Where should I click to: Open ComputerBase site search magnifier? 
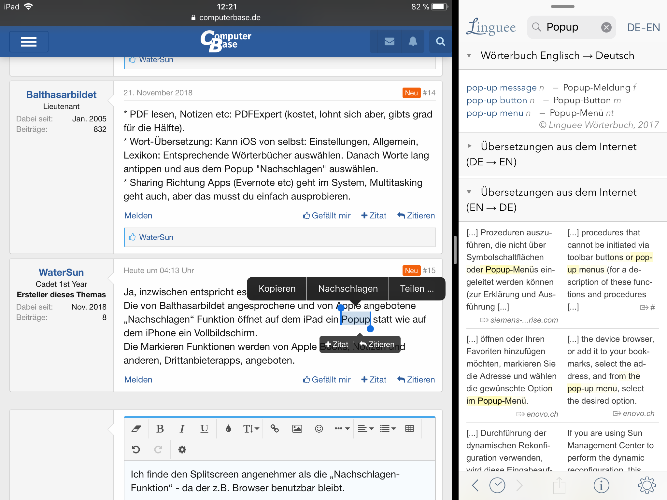pos(440,41)
